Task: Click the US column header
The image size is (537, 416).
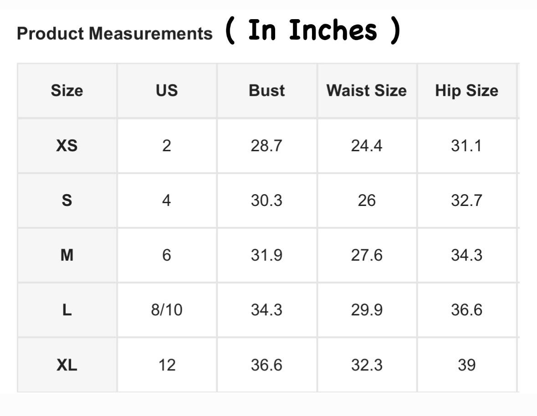Action: coord(167,91)
